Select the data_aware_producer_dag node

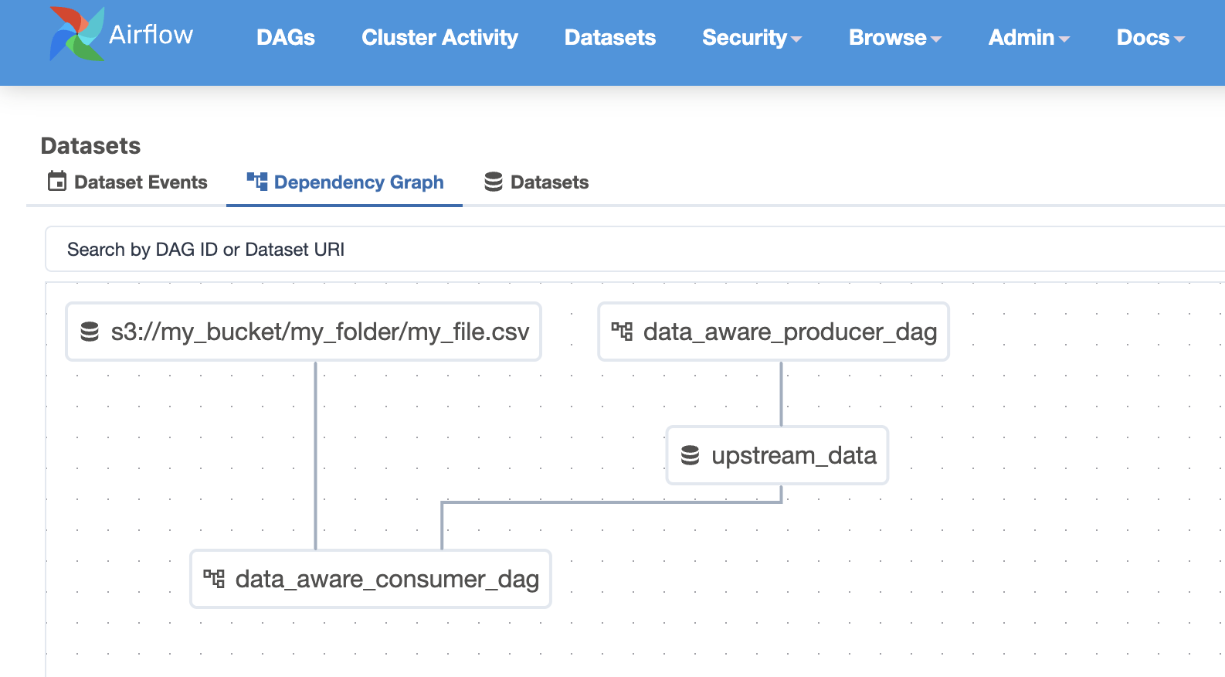tap(773, 332)
